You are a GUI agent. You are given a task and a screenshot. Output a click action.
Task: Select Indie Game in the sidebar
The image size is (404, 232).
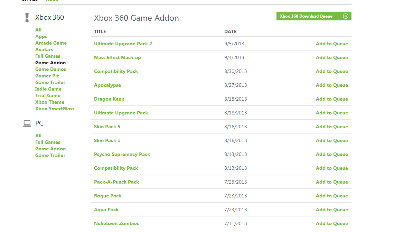tap(48, 89)
